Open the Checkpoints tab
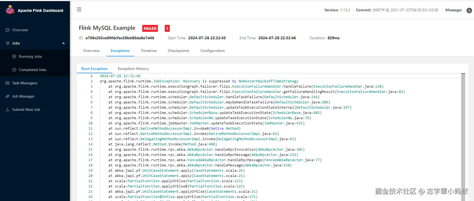 pos(178,51)
